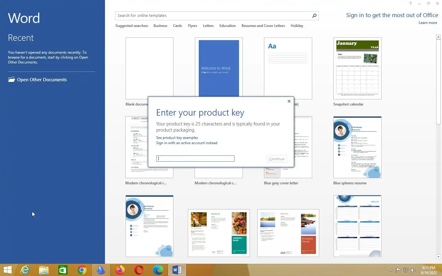Open Internet Explorer from the taskbar

click(25, 270)
